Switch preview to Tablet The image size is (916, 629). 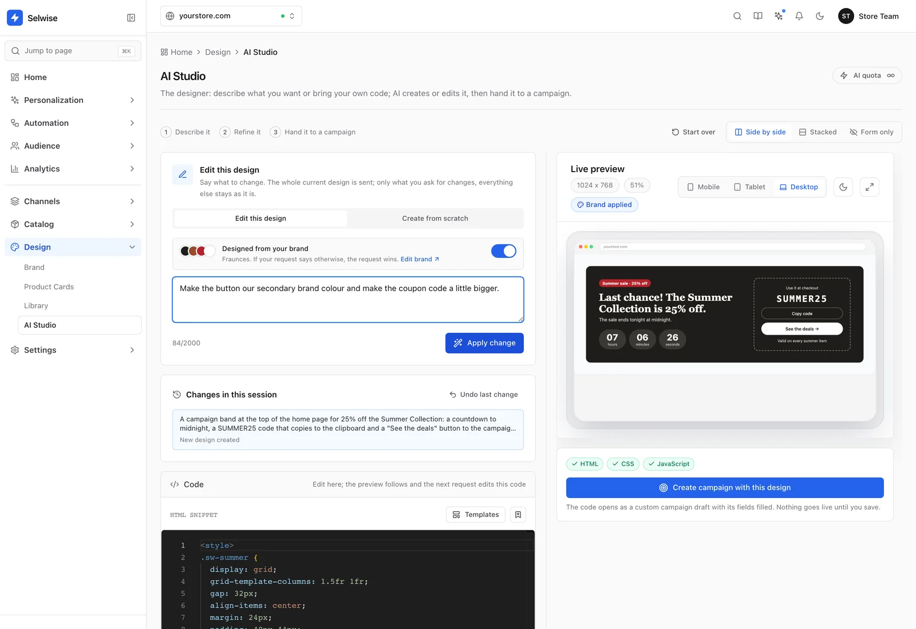[x=750, y=187]
